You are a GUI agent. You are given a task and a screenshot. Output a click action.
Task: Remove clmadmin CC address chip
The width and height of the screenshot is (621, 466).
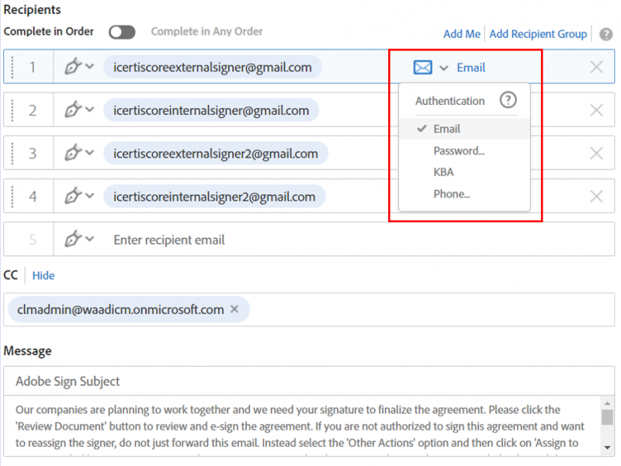[x=234, y=309]
